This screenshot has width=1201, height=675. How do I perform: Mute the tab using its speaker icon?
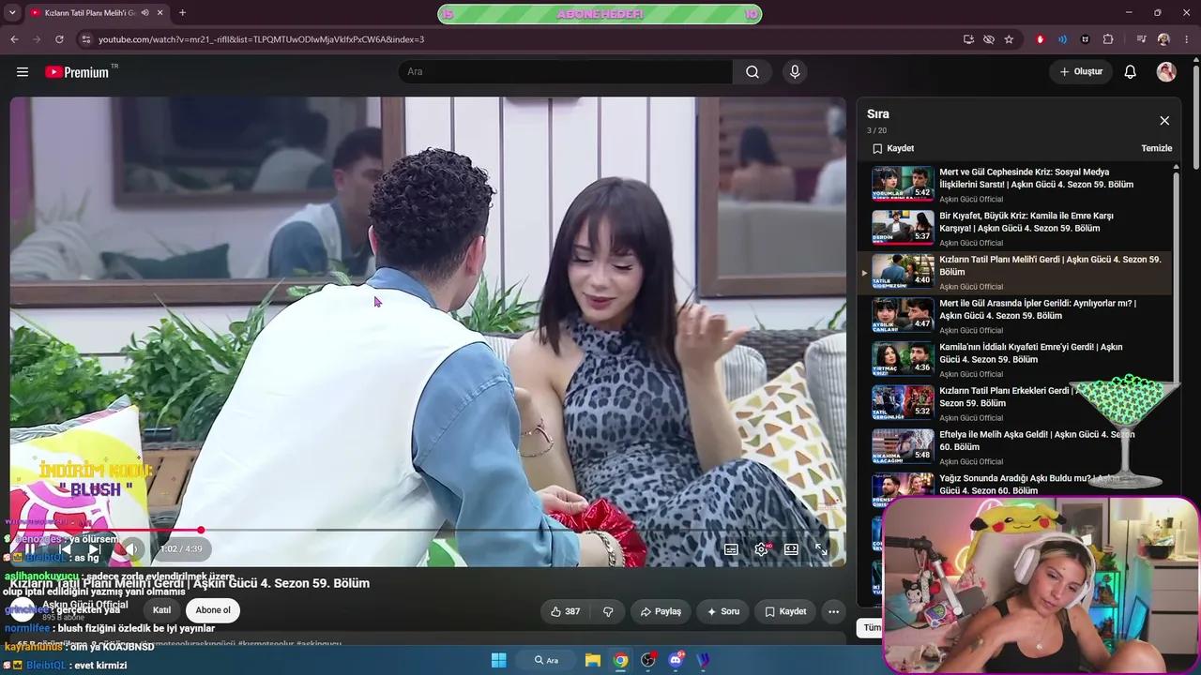point(144,13)
